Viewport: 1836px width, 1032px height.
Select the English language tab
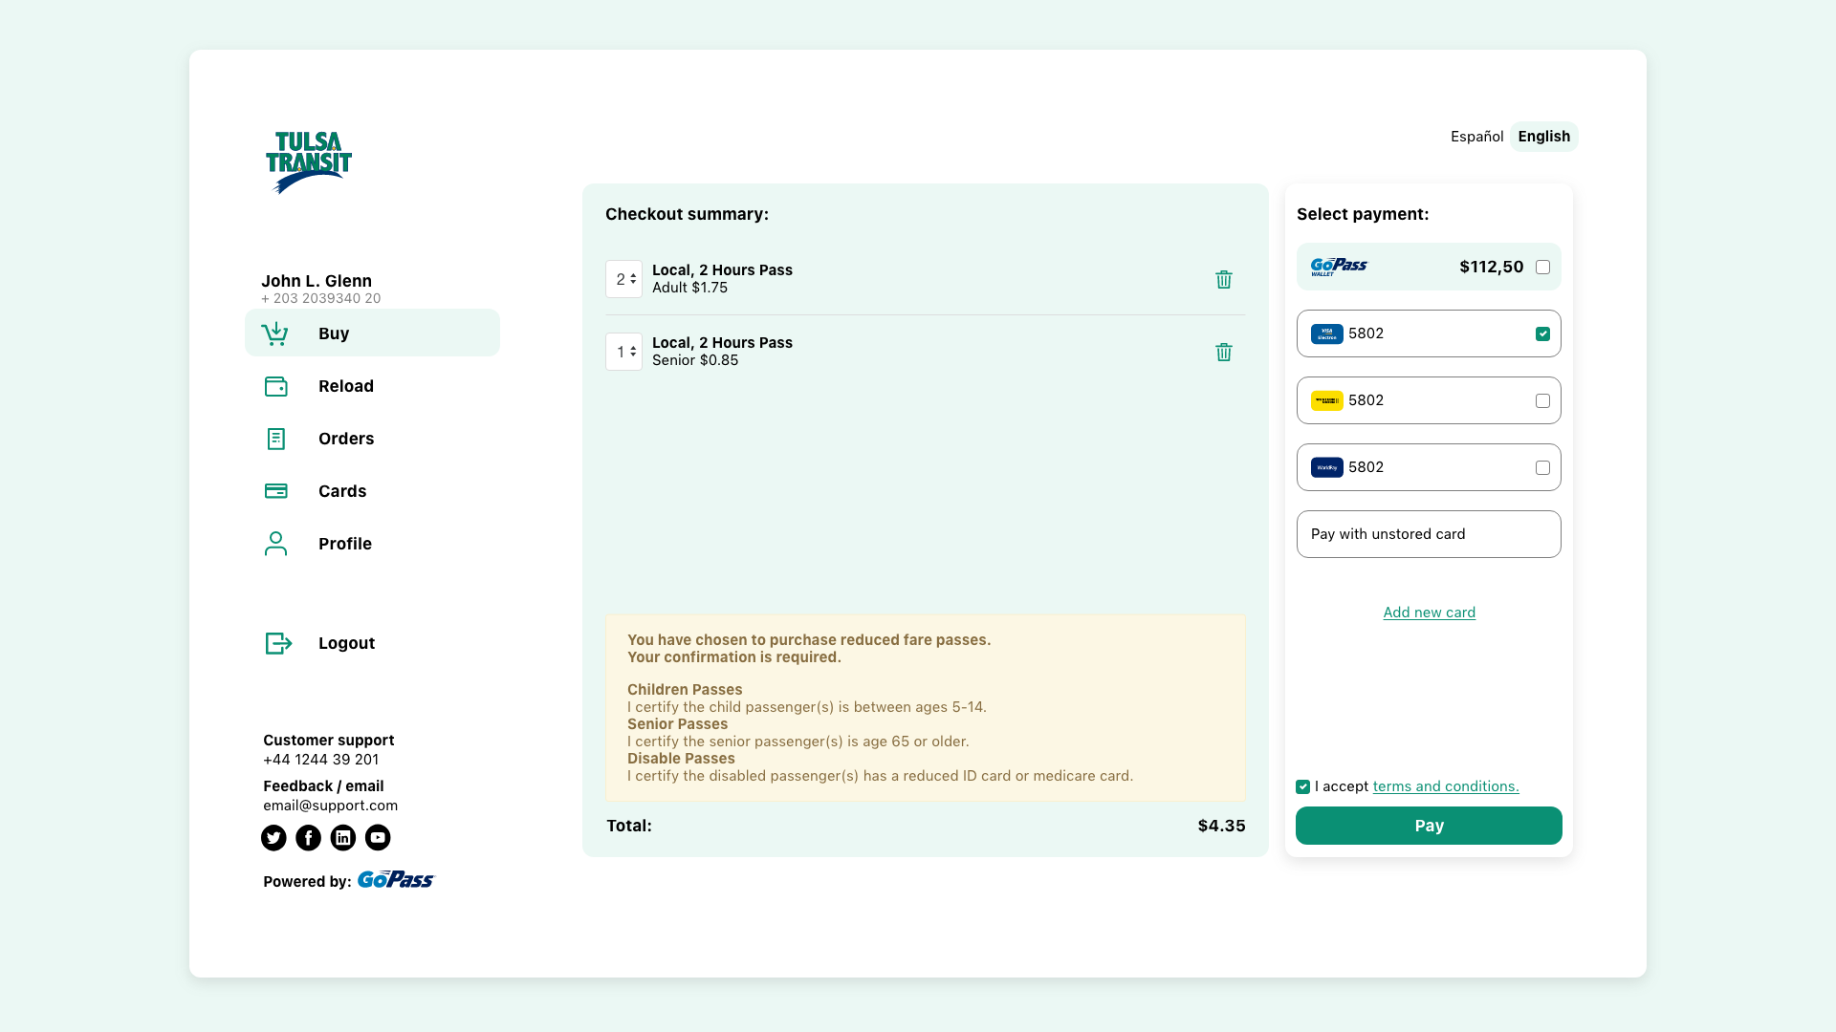[1543, 137]
